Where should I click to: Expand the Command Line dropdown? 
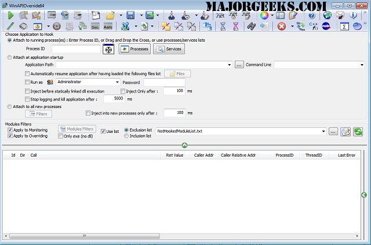click(x=362, y=65)
